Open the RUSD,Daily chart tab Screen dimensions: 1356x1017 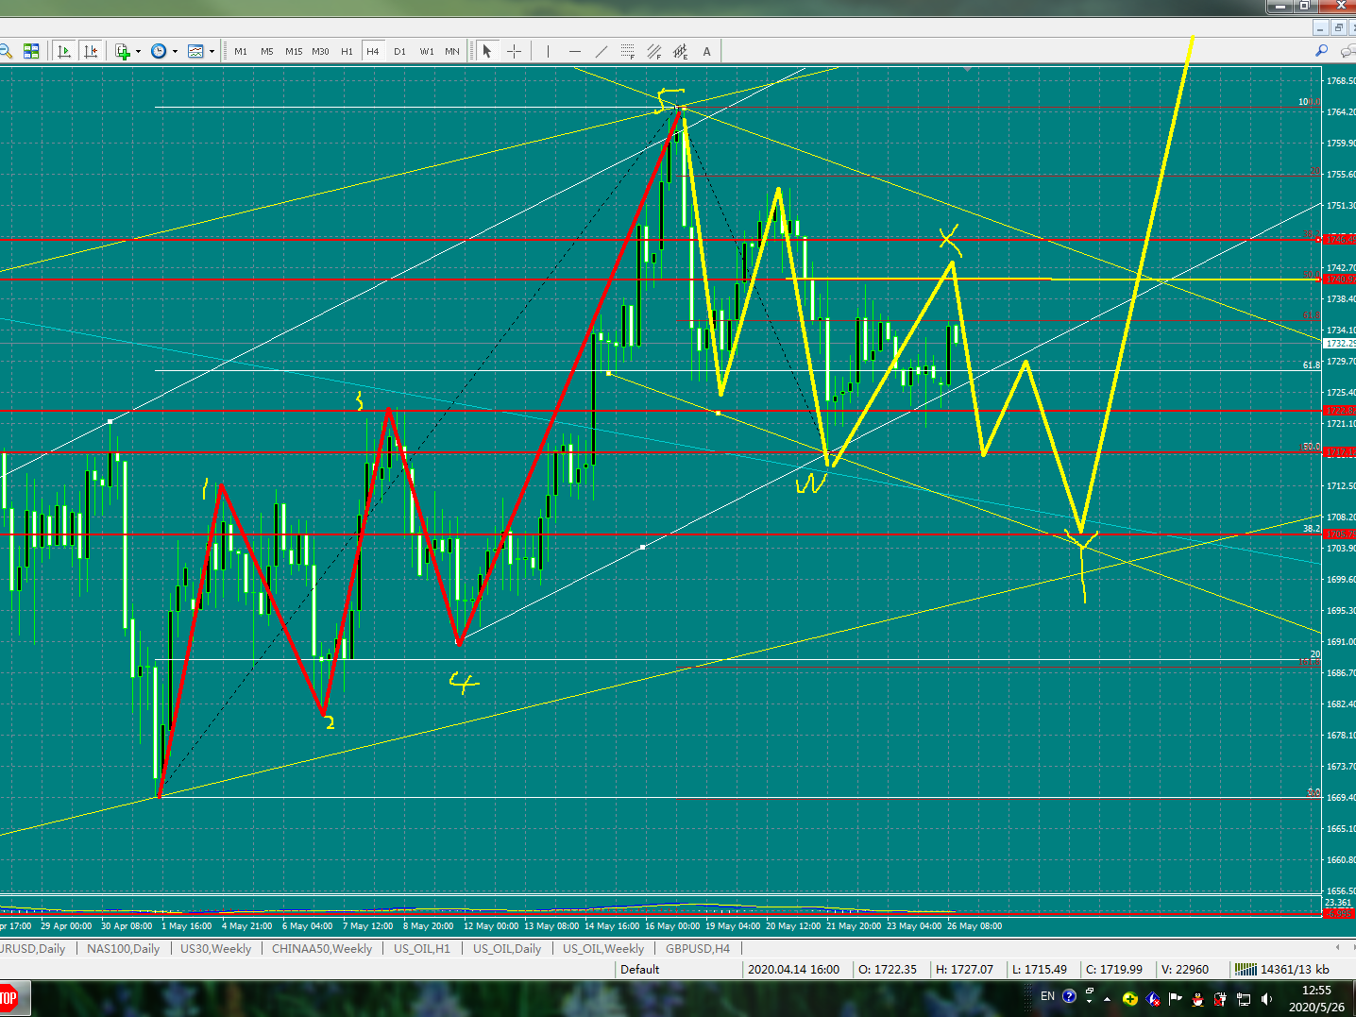tap(33, 948)
